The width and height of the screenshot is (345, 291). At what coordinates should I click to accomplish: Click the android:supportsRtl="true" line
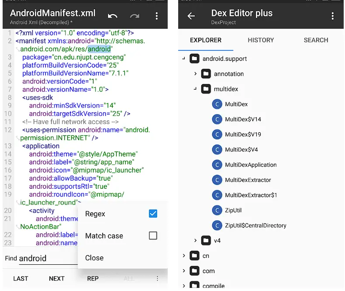(x=69, y=187)
